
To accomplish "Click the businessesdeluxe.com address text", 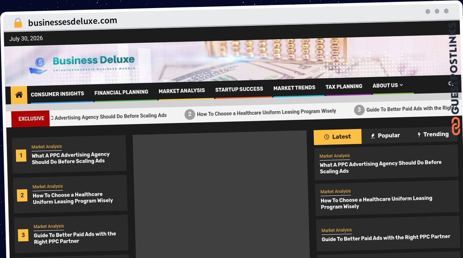I will tap(73, 22).
